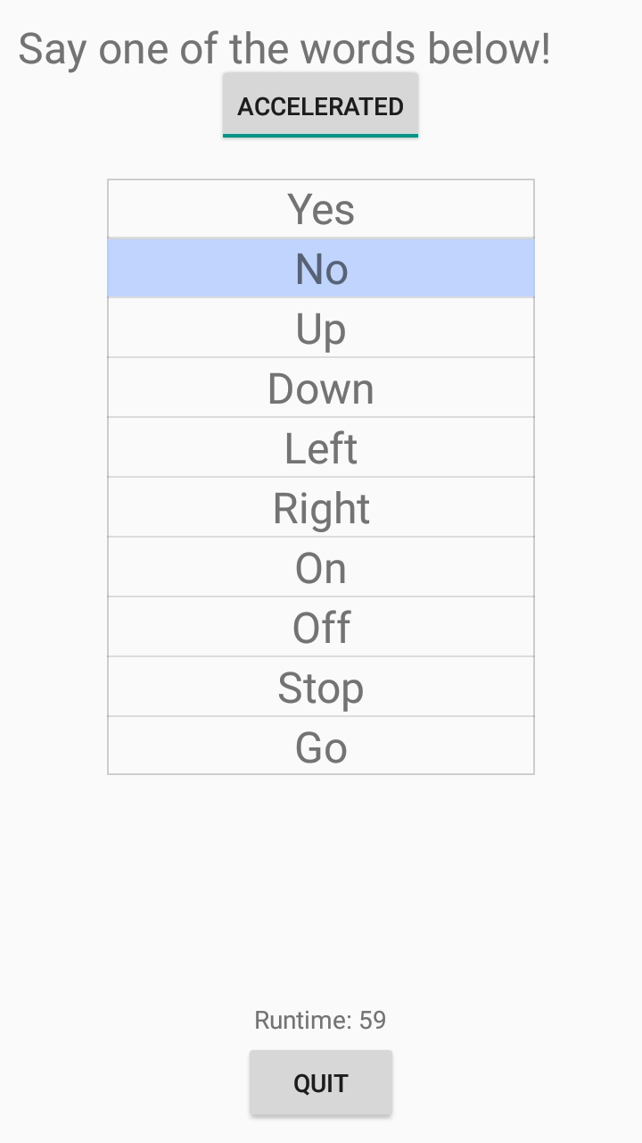Click the highlighted No row

321,269
